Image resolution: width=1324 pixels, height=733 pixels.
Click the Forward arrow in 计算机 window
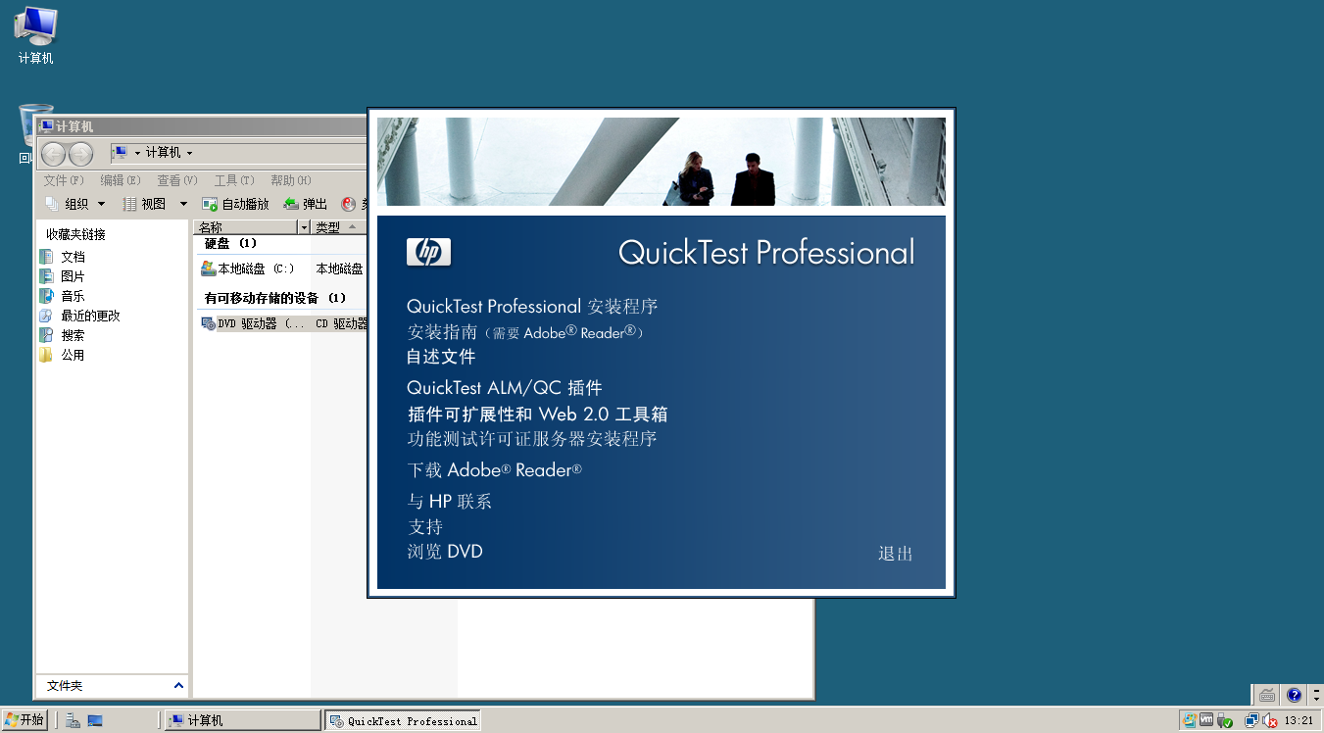80,154
